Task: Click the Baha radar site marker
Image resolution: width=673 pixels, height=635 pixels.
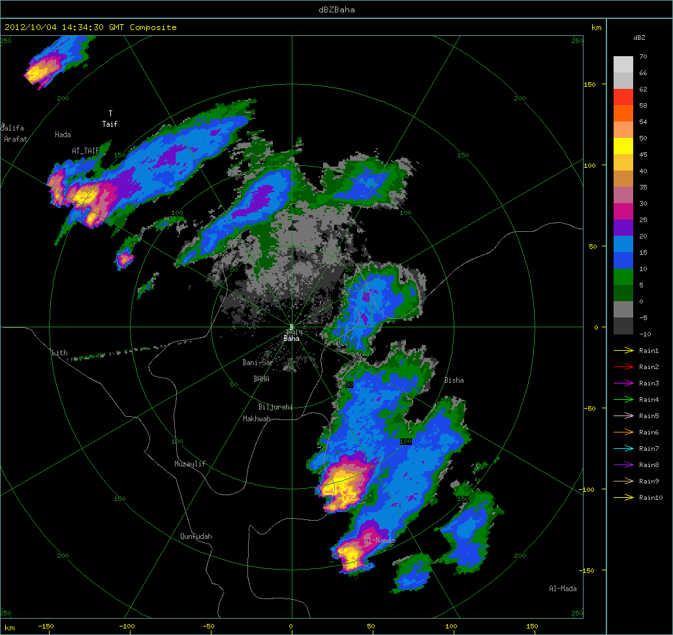Action: 292,327
